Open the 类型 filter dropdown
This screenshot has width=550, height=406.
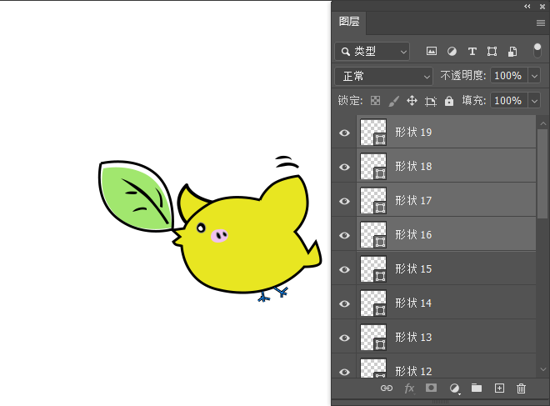pyautogui.click(x=372, y=51)
